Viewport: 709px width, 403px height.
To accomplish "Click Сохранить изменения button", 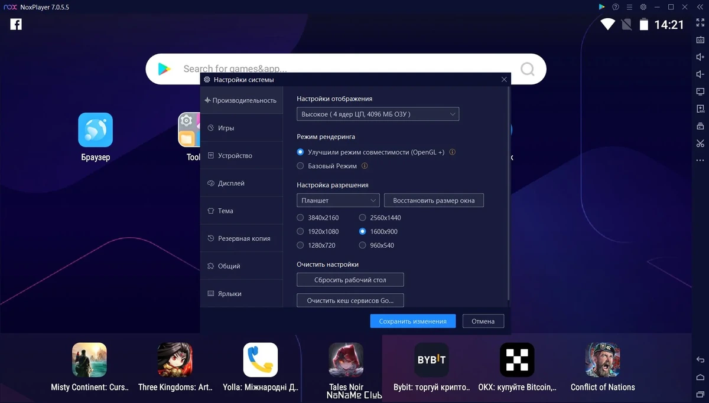I will point(413,321).
